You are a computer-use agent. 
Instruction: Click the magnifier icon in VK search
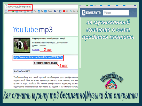click(105, 13)
